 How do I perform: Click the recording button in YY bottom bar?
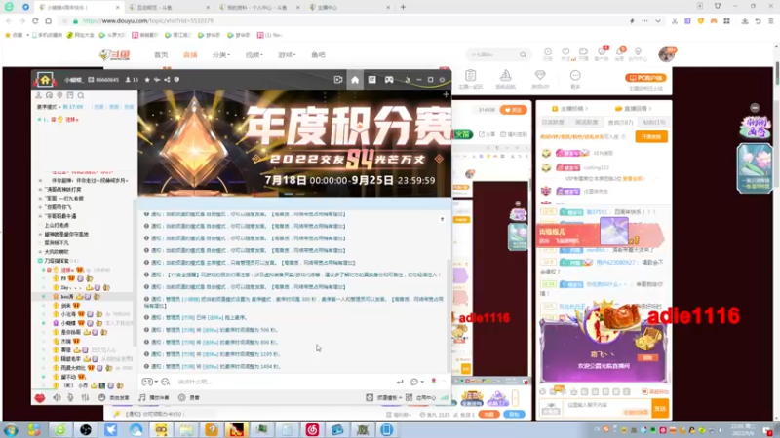[189, 397]
